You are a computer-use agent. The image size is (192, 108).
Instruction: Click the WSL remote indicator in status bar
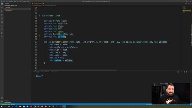tap(5, 104)
